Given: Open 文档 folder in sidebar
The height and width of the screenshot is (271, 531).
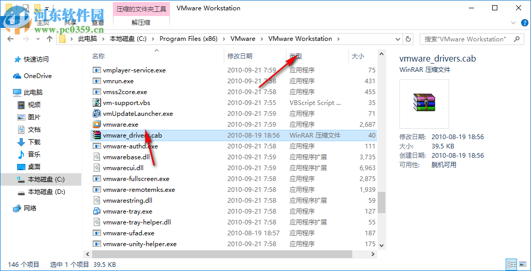Looking at the screenshot, I should pyautogui.click(x=34, y=130).
